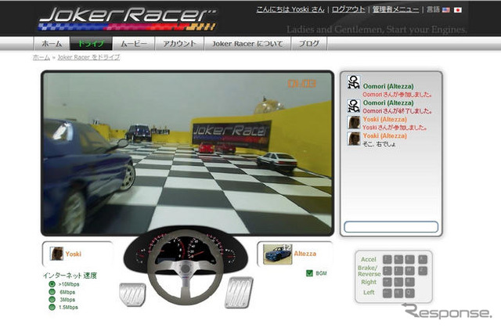Select the 1.5Mbps internet speed option
Image resolution: width=501 pixels, height=328 pixels.
pos(52,307)
